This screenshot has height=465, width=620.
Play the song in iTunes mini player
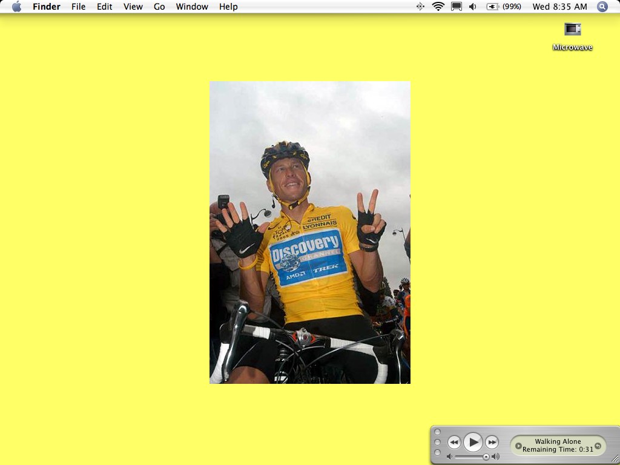(473, 442)
